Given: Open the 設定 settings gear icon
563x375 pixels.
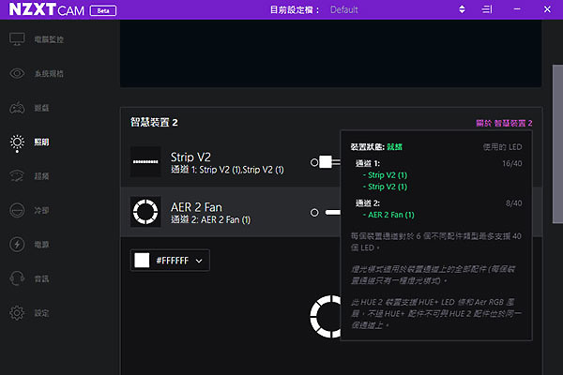Looking at the screenshot, I should [17, 313].
